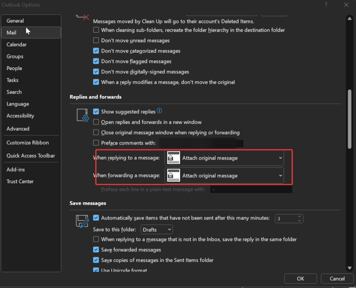
Task: Toggle Automatically save unsent items checkbox
Action: (96, 218)
